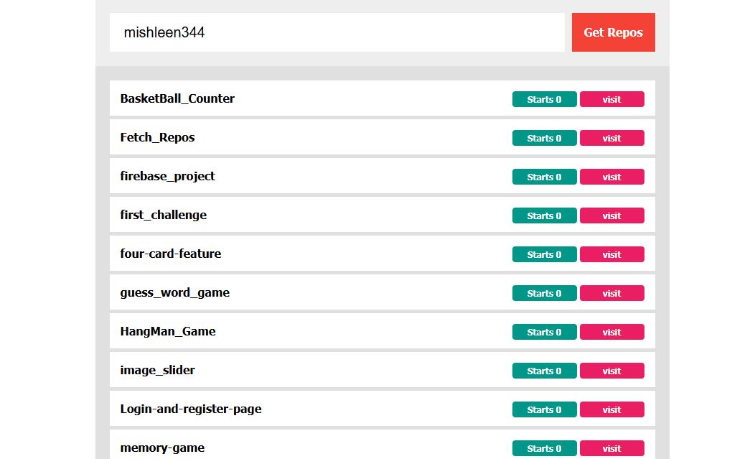Image resolution: width=755 pixels, height=459 pixels.
Task: Open the image_slider repo visit link
Action: pyautogui.click(x=611, y=371)
